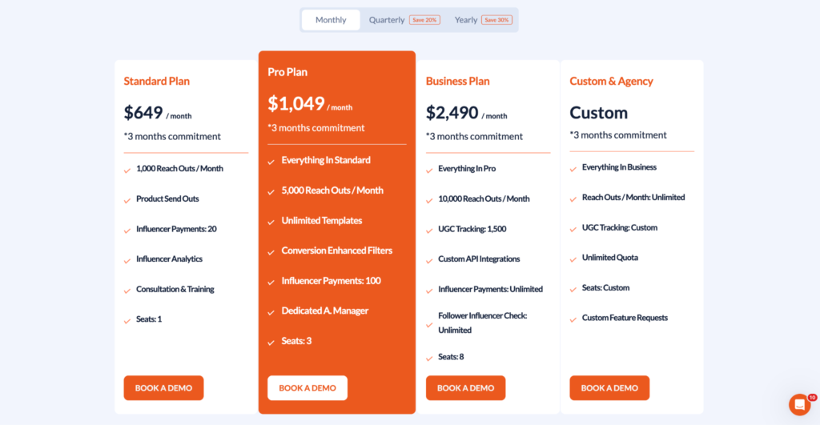820x425 pixels.
Task: Click the Custom & Agency title
Action: coord(611,81)
